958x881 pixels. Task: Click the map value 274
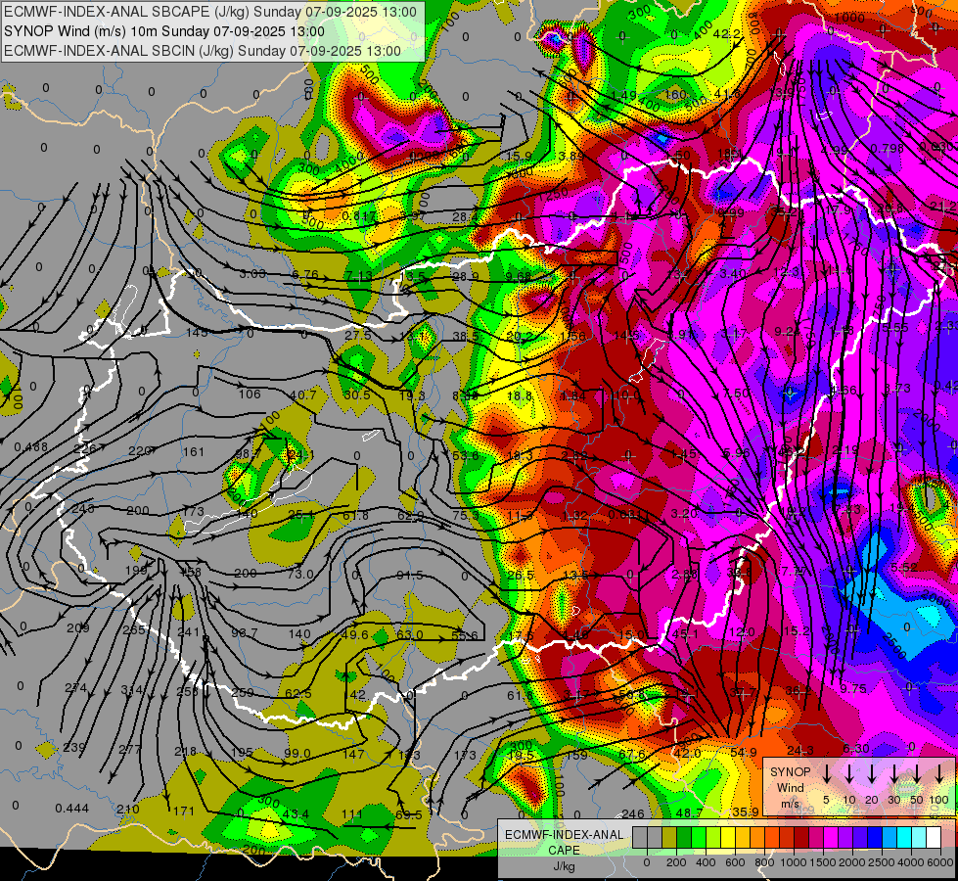point(75,688)
